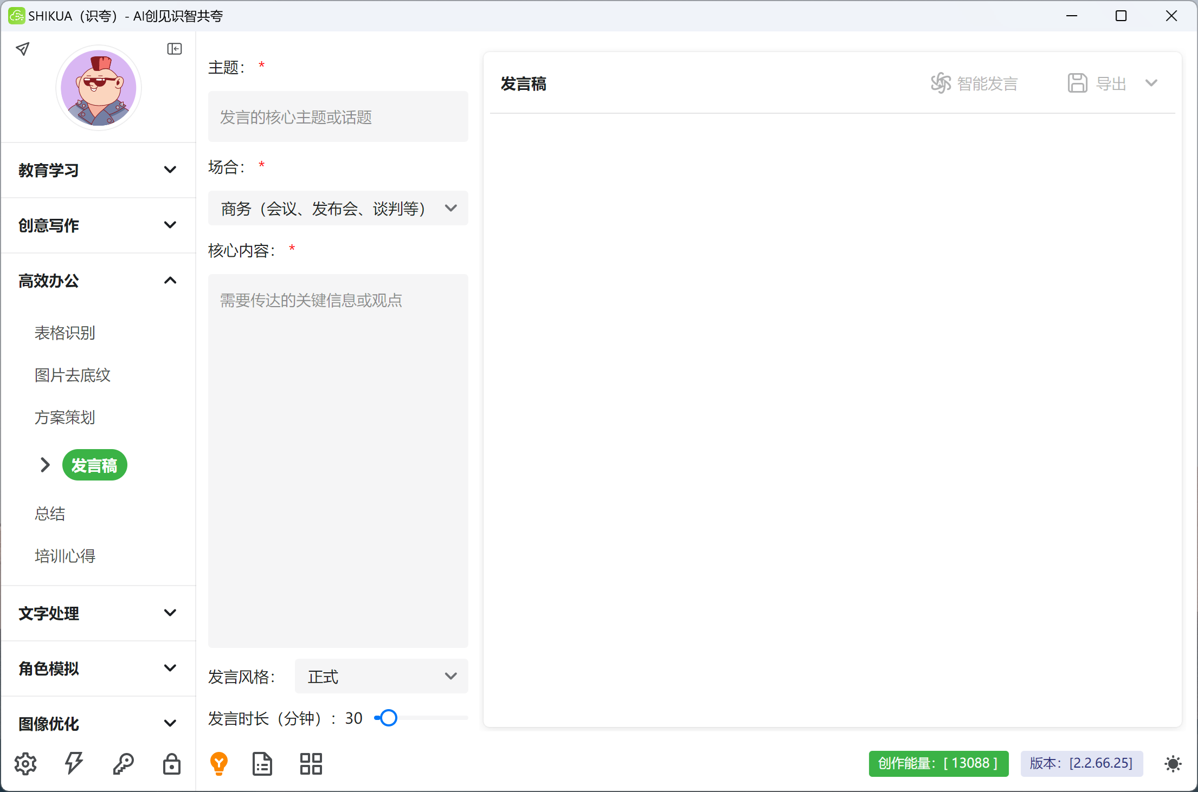
Task: Open the export dropdown arrow
Action: [x=1151, y=83]
